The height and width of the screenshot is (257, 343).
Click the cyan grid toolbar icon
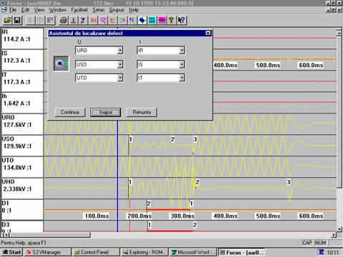152,21
